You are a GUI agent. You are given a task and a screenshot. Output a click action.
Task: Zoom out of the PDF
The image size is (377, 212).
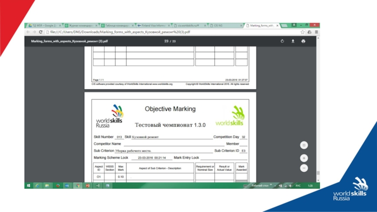(304, 168)
